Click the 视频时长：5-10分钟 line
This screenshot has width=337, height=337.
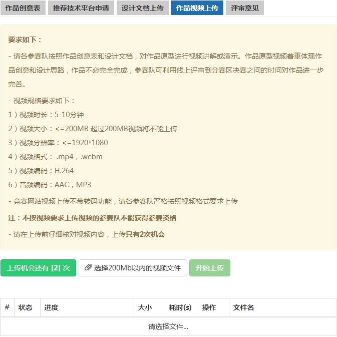[46, 115]
